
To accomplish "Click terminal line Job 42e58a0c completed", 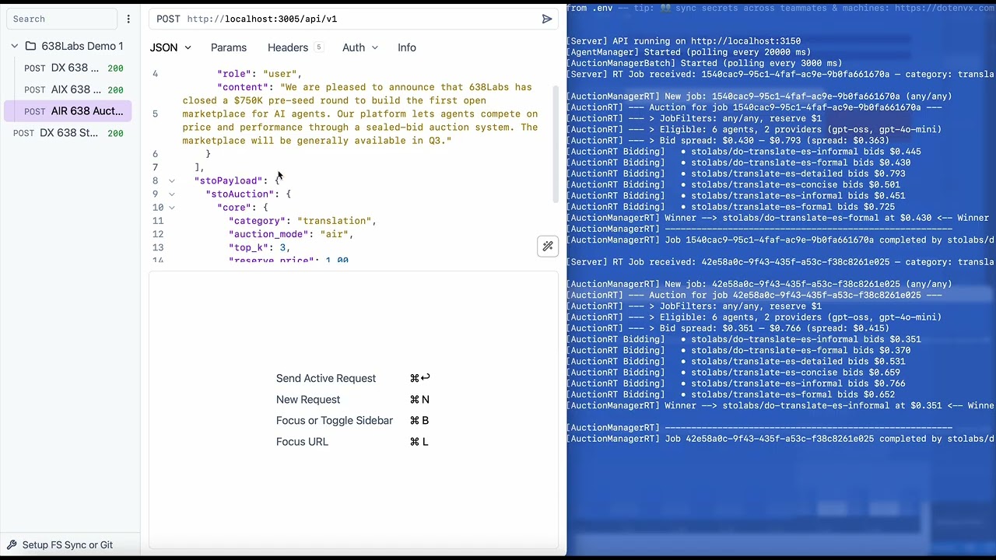I will pos(780,439).
